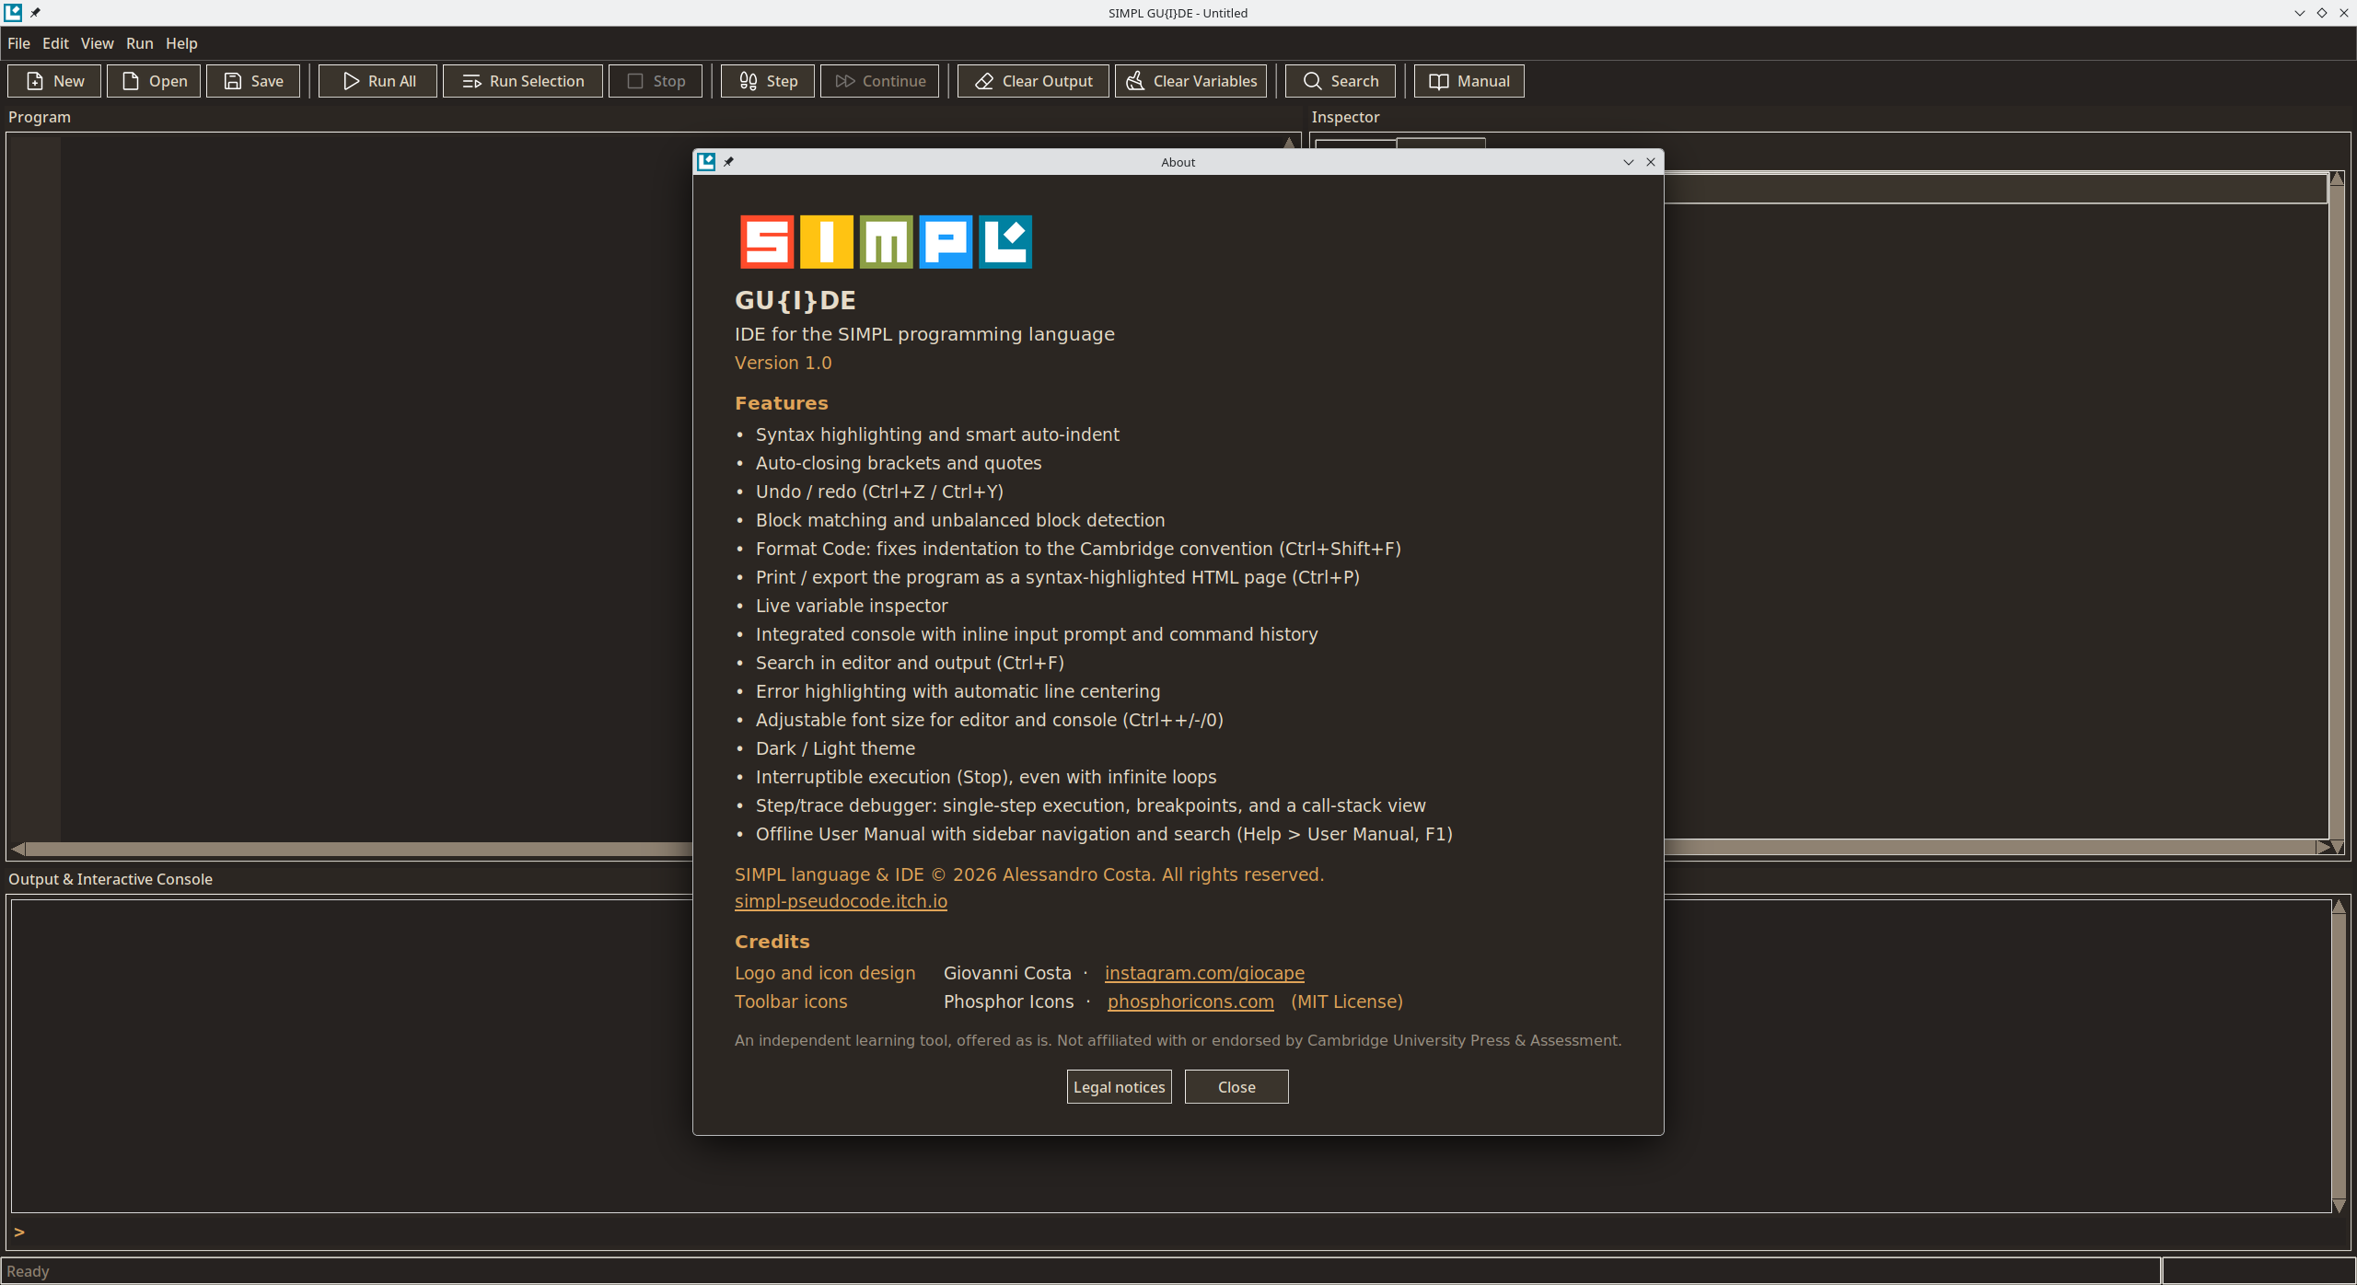Visit the phosphoricons.com link
This screenshot has width=2357, height=1285.
[x=1190, y=1001]
